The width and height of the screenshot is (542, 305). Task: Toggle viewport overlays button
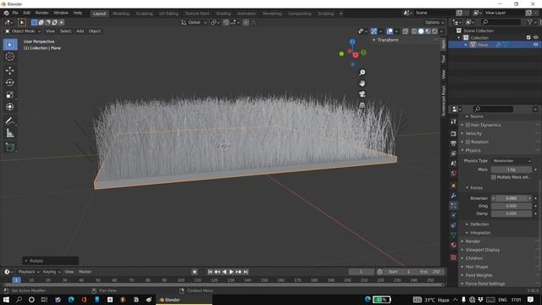coord(390,31)
